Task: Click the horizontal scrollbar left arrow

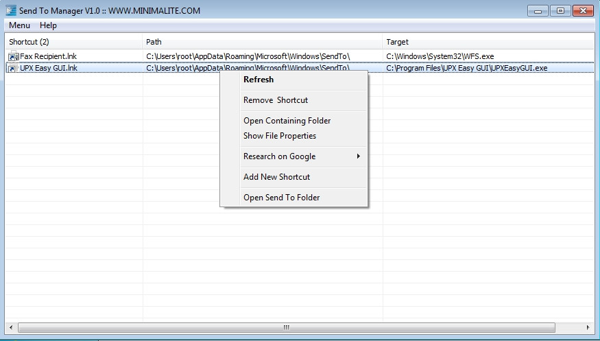Action: 11,327
